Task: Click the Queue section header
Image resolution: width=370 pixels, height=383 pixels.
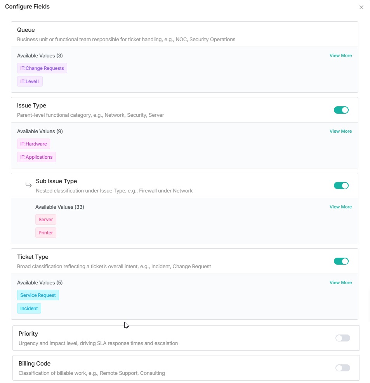Action: point(26,30)
